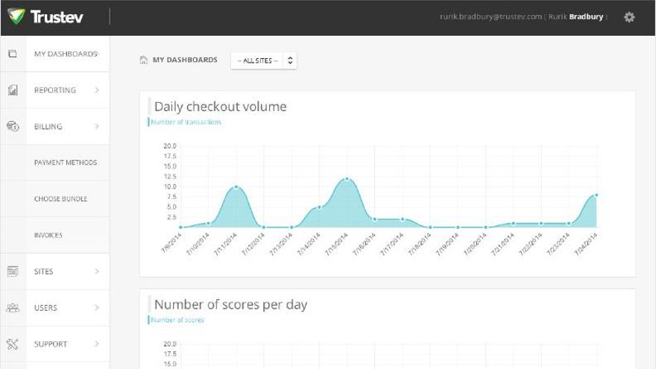Click the Users group icon
This screenshot has width=656, height=369.
(x=13, y=308)
